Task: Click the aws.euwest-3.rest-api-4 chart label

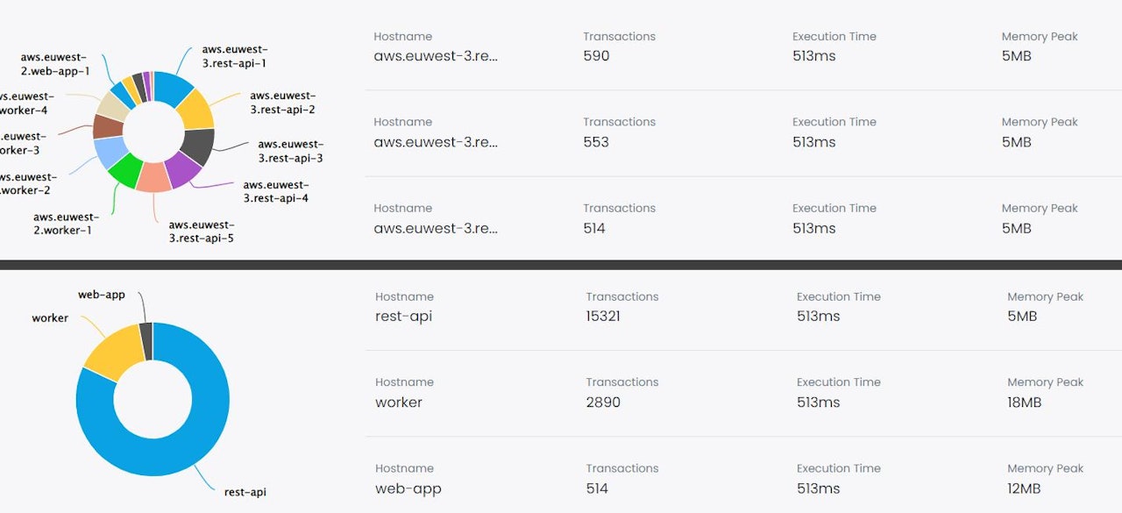Action: [275, 191]
